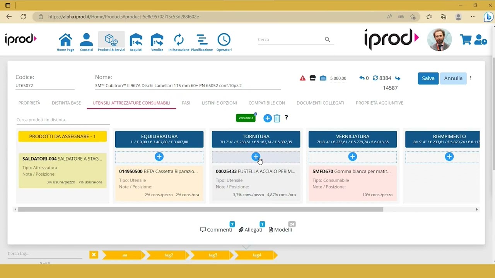Click the Codice field UT65072
Viewport: 495px width, 278px height.
(45, 85)
